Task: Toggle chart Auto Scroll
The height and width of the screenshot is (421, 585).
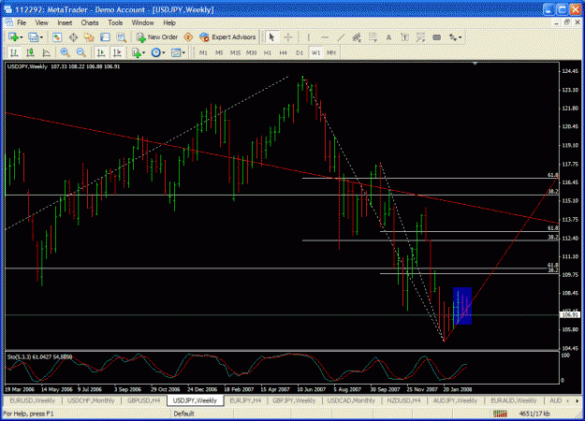Action: coord(101,53)
